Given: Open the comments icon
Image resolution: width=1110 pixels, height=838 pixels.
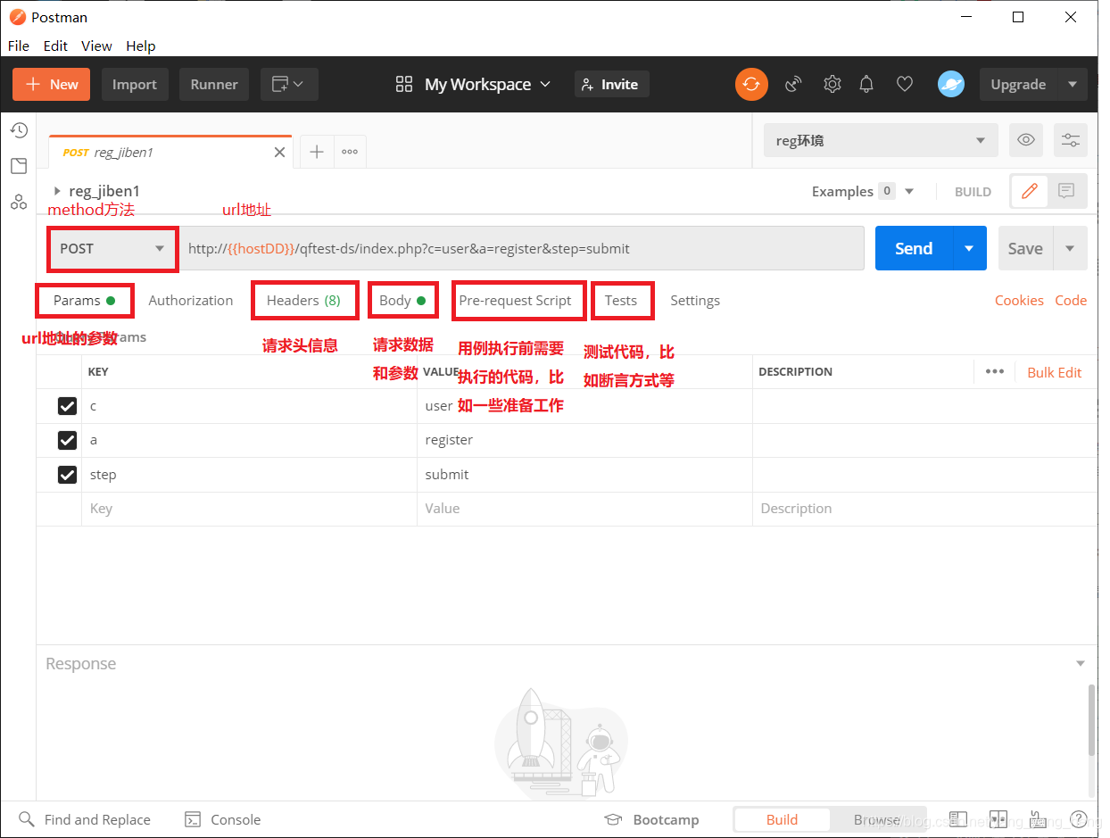Looking at the screenshot, I should pyautogui.click(x=1066, y=191).
